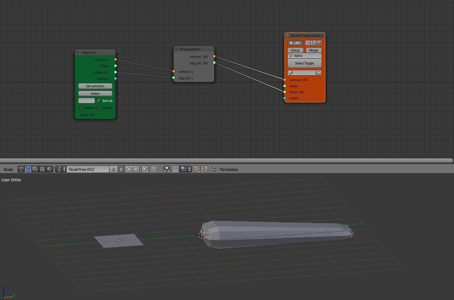Screen dimensions: 454x300
Task: Toggle the Group button in Bmesh Viewer
Action: (x=296, y=50)
